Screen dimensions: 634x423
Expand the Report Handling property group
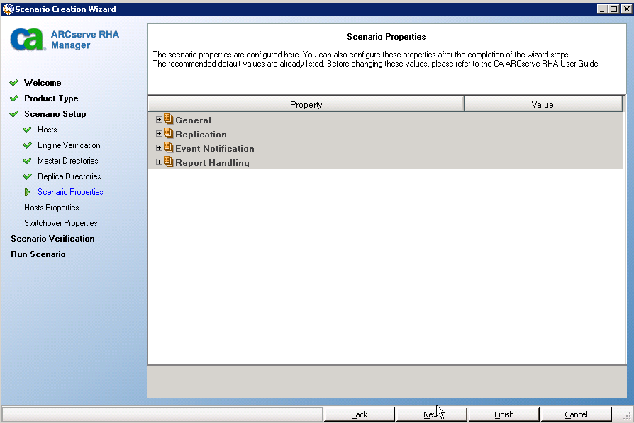(x=159, y=162)
